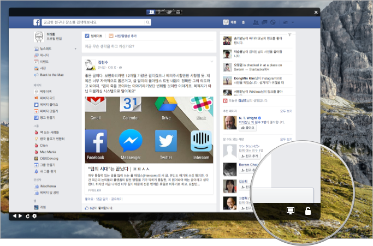Viewport: 373px width, 246px height.
Task: Click the status composer text area
Action: click(149, 46)
